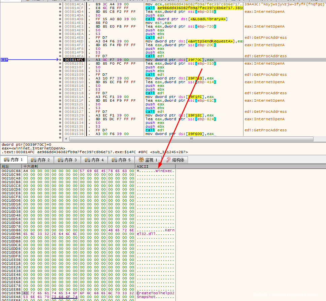Image resolution: width=326 pixels, height=301 pixels.
Task: Toggle breakpoint dot at address 003814CA
Action: (60, 4)
